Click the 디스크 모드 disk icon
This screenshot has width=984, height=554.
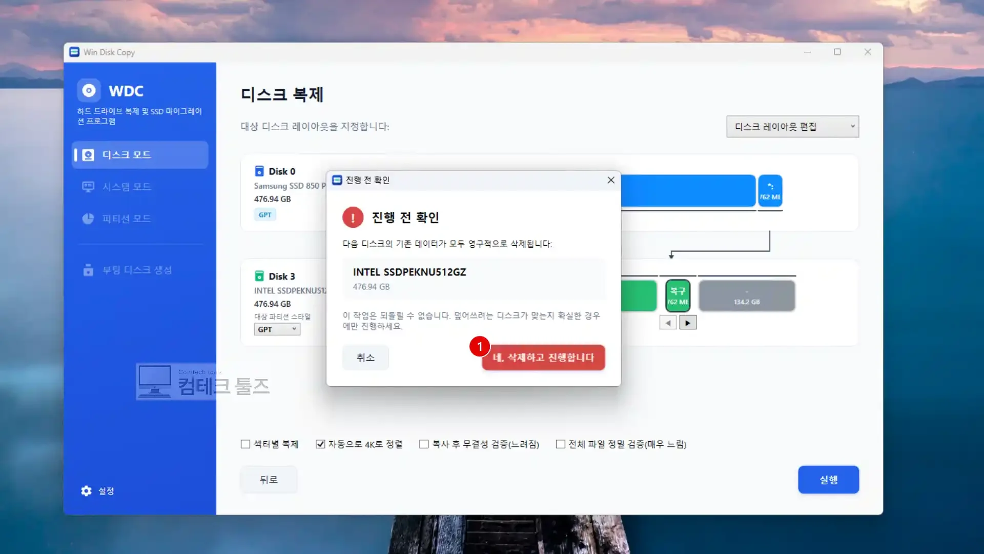click(x=88, y=155)
